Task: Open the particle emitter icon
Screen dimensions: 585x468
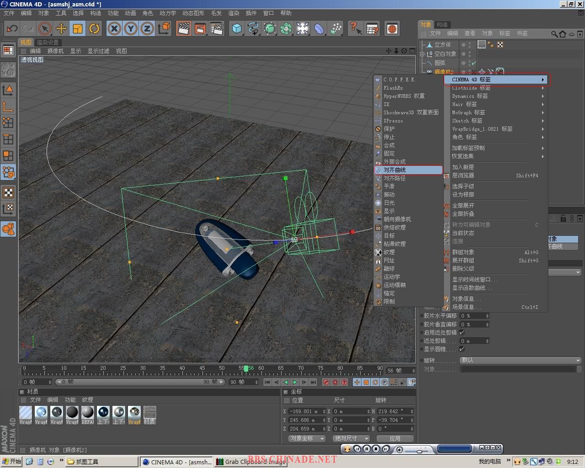Action: (335, 29)
